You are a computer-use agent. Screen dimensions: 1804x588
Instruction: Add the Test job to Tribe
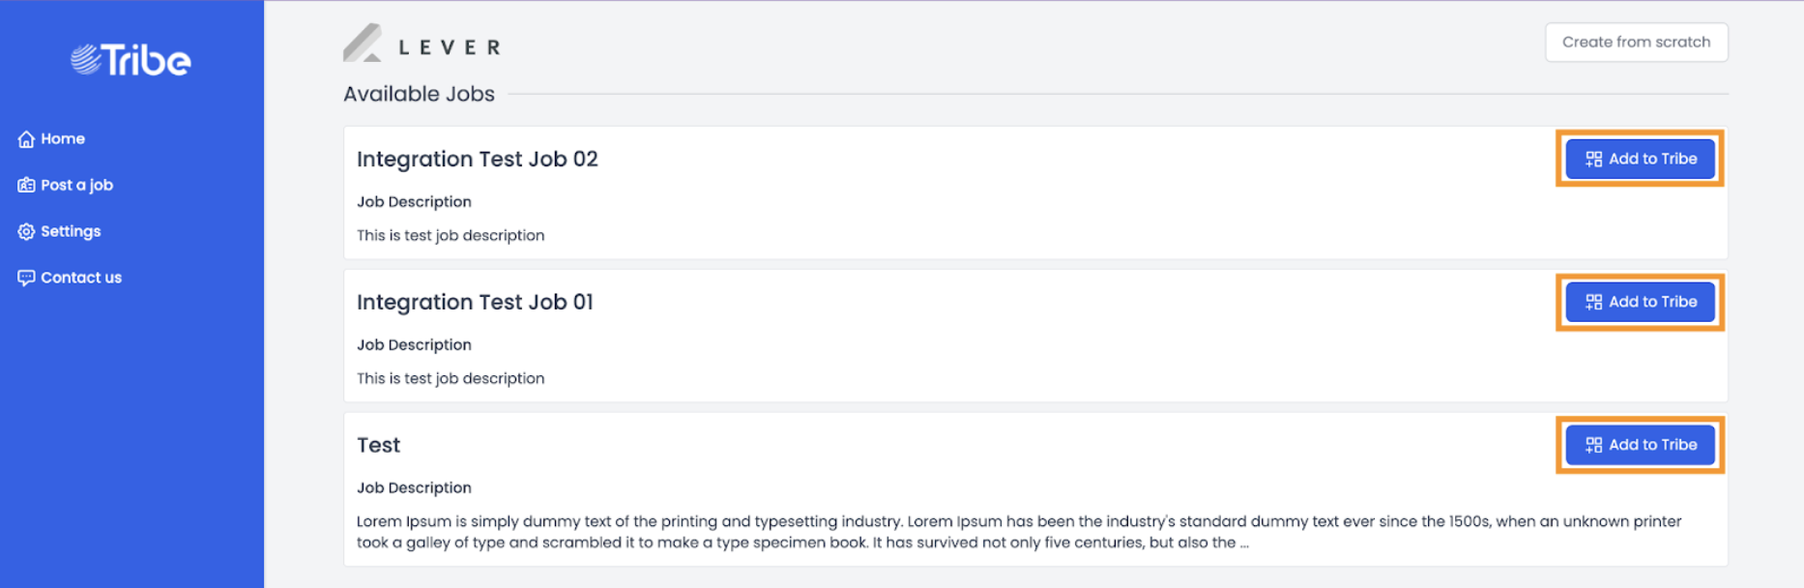click(1641, 445)
